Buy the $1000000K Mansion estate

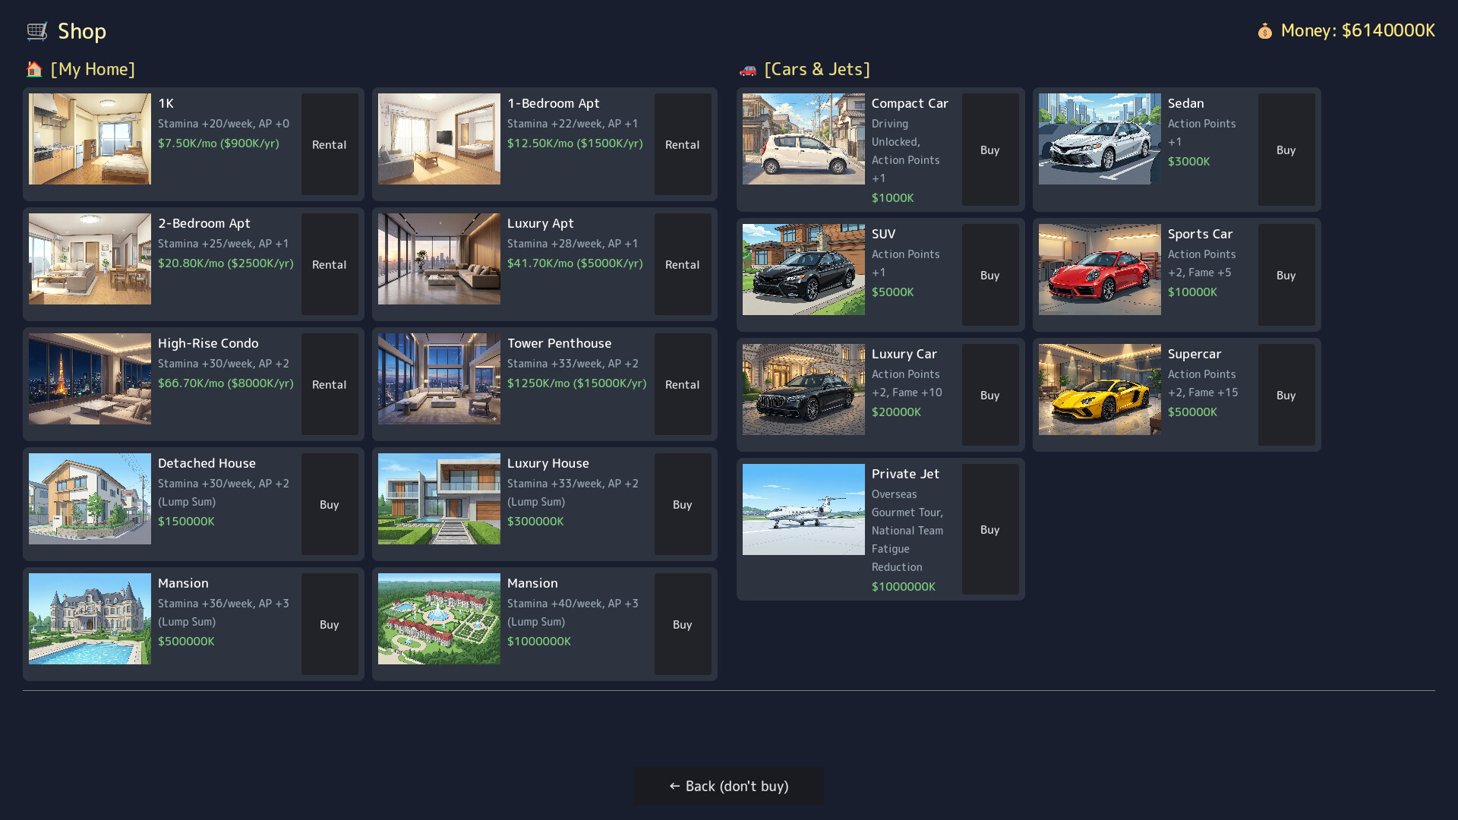(x=682, y=624)
